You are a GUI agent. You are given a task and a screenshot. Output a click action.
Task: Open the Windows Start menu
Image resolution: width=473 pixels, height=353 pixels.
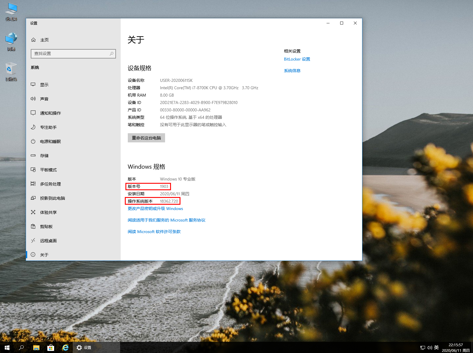click(7, 348)
